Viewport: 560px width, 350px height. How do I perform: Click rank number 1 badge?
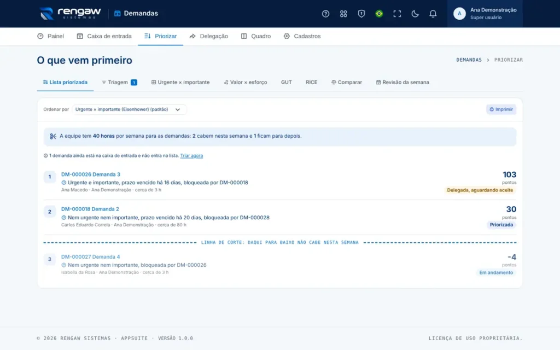click(x=50, y=177)
